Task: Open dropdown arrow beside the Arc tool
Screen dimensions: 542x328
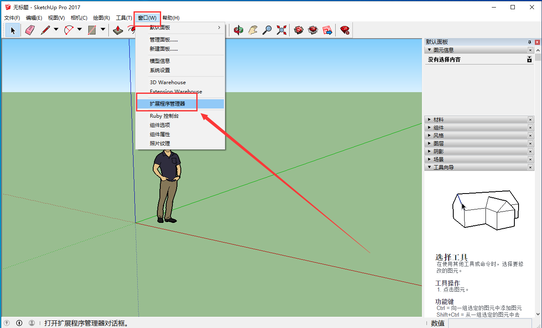Action: pos(79,30)
